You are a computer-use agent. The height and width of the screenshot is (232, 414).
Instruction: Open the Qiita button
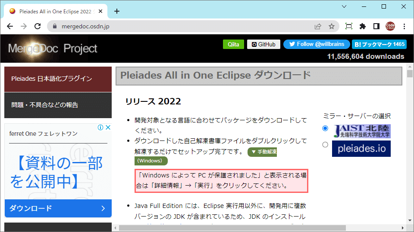(x=233, y=44)
